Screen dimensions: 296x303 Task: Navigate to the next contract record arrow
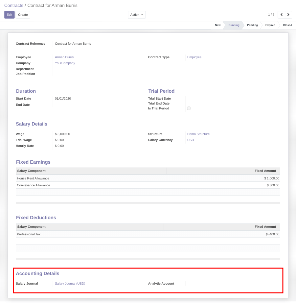coord(288,14)
